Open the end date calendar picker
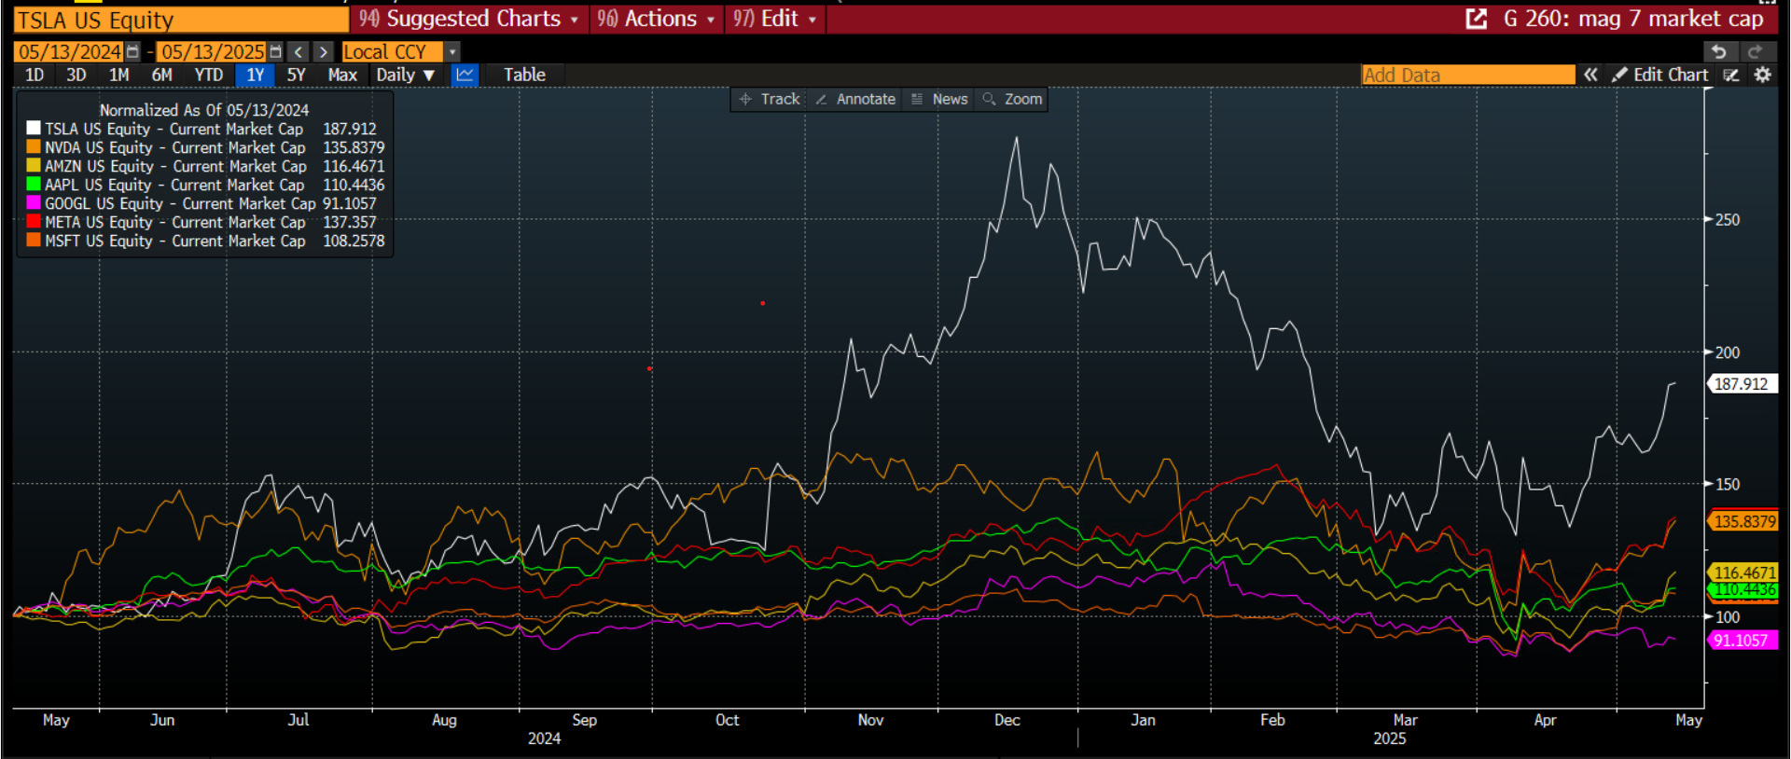 275,52
